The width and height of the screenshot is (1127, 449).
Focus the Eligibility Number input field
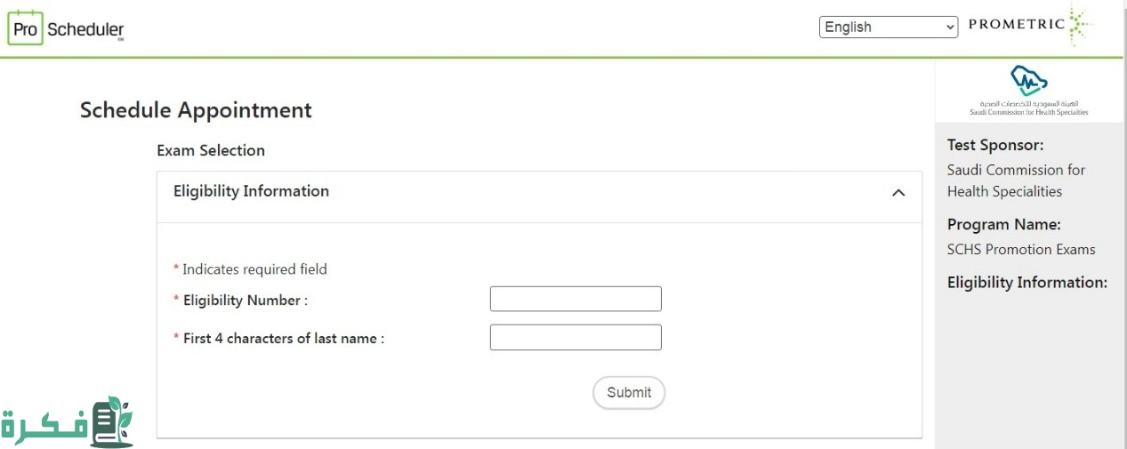[576, 299]
